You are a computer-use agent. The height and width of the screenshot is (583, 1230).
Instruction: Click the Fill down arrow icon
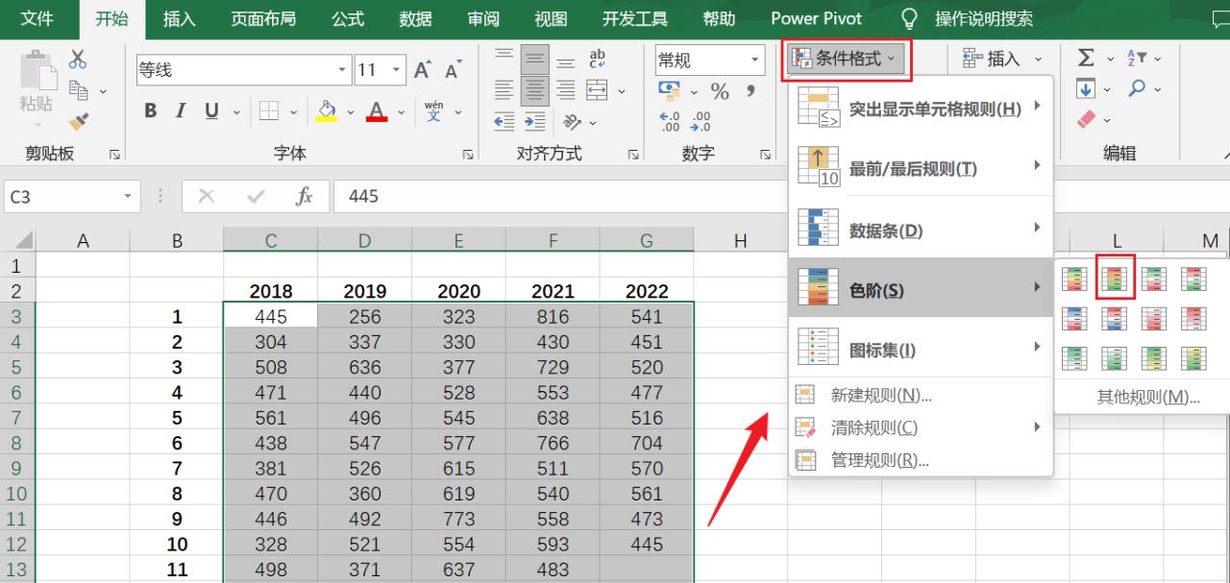tap(1086, 88)
